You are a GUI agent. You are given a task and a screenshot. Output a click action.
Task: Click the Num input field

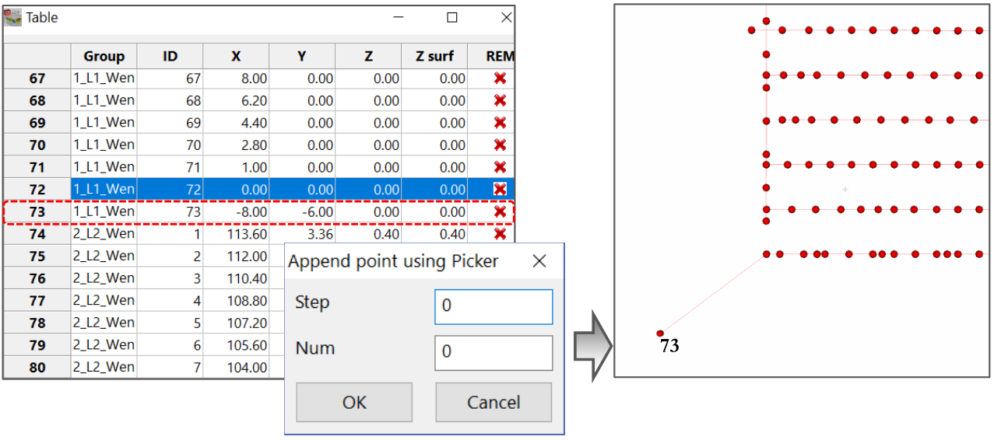coord(493,352)
